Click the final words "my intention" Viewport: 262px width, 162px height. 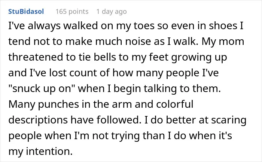pyautogui.click(x=40, y=151)
